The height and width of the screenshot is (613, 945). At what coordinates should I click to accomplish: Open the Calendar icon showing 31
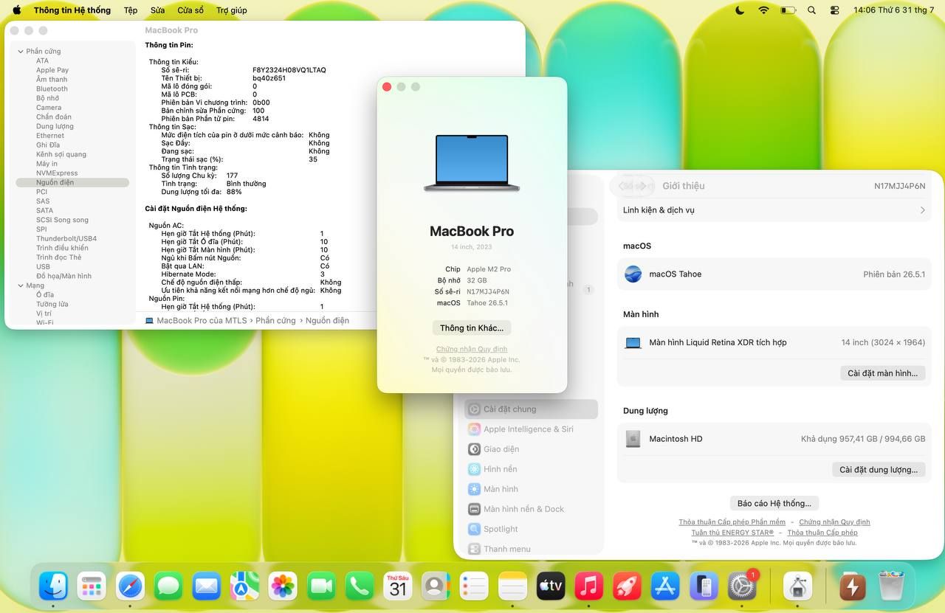pos(398,586)
